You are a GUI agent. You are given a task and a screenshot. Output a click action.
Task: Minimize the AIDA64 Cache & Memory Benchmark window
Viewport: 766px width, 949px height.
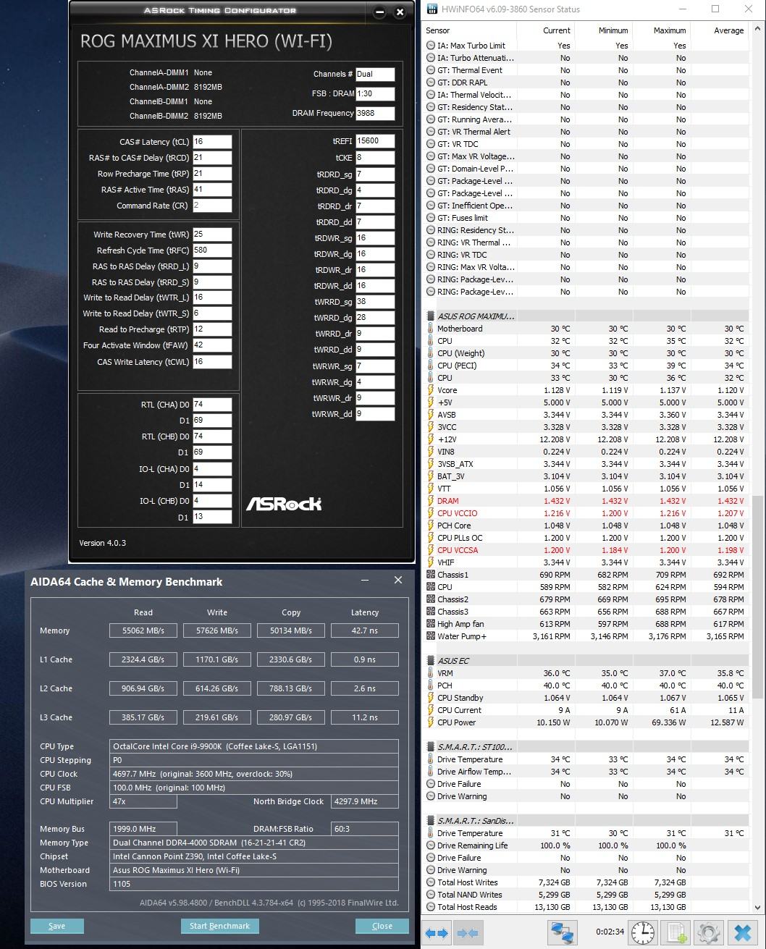366,581
